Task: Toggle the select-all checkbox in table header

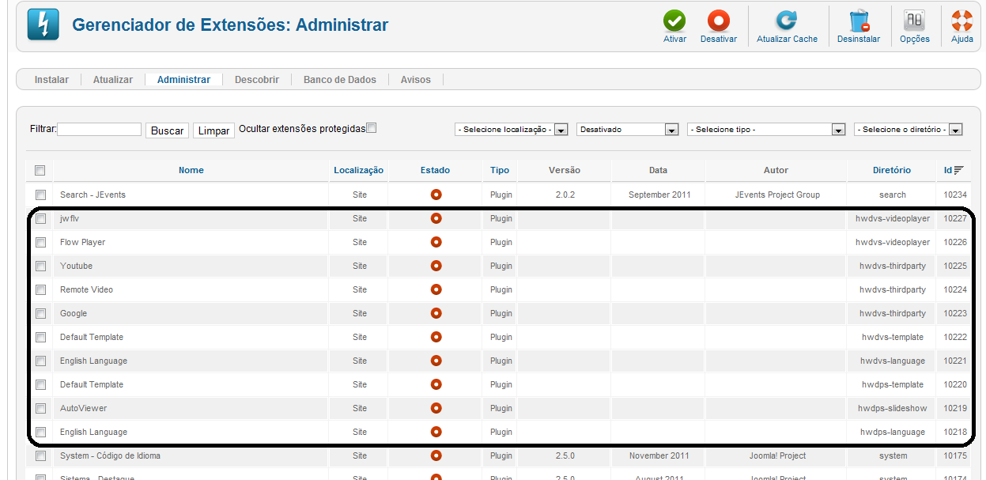Action: 40,170
